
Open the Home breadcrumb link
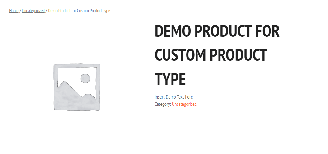click(x=14, y=11)
